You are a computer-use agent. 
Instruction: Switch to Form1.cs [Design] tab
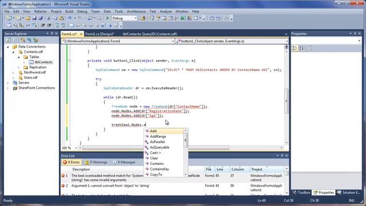coord(100,34)
